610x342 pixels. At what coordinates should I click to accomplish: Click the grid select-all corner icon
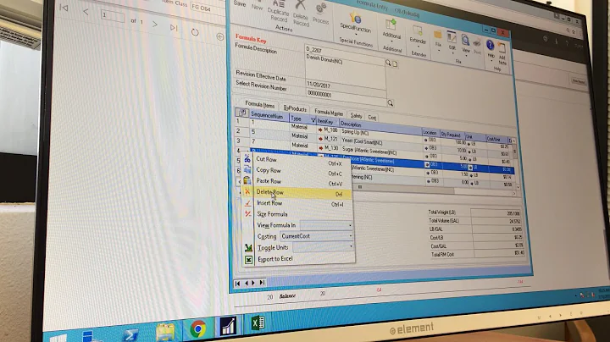point(241,113)
